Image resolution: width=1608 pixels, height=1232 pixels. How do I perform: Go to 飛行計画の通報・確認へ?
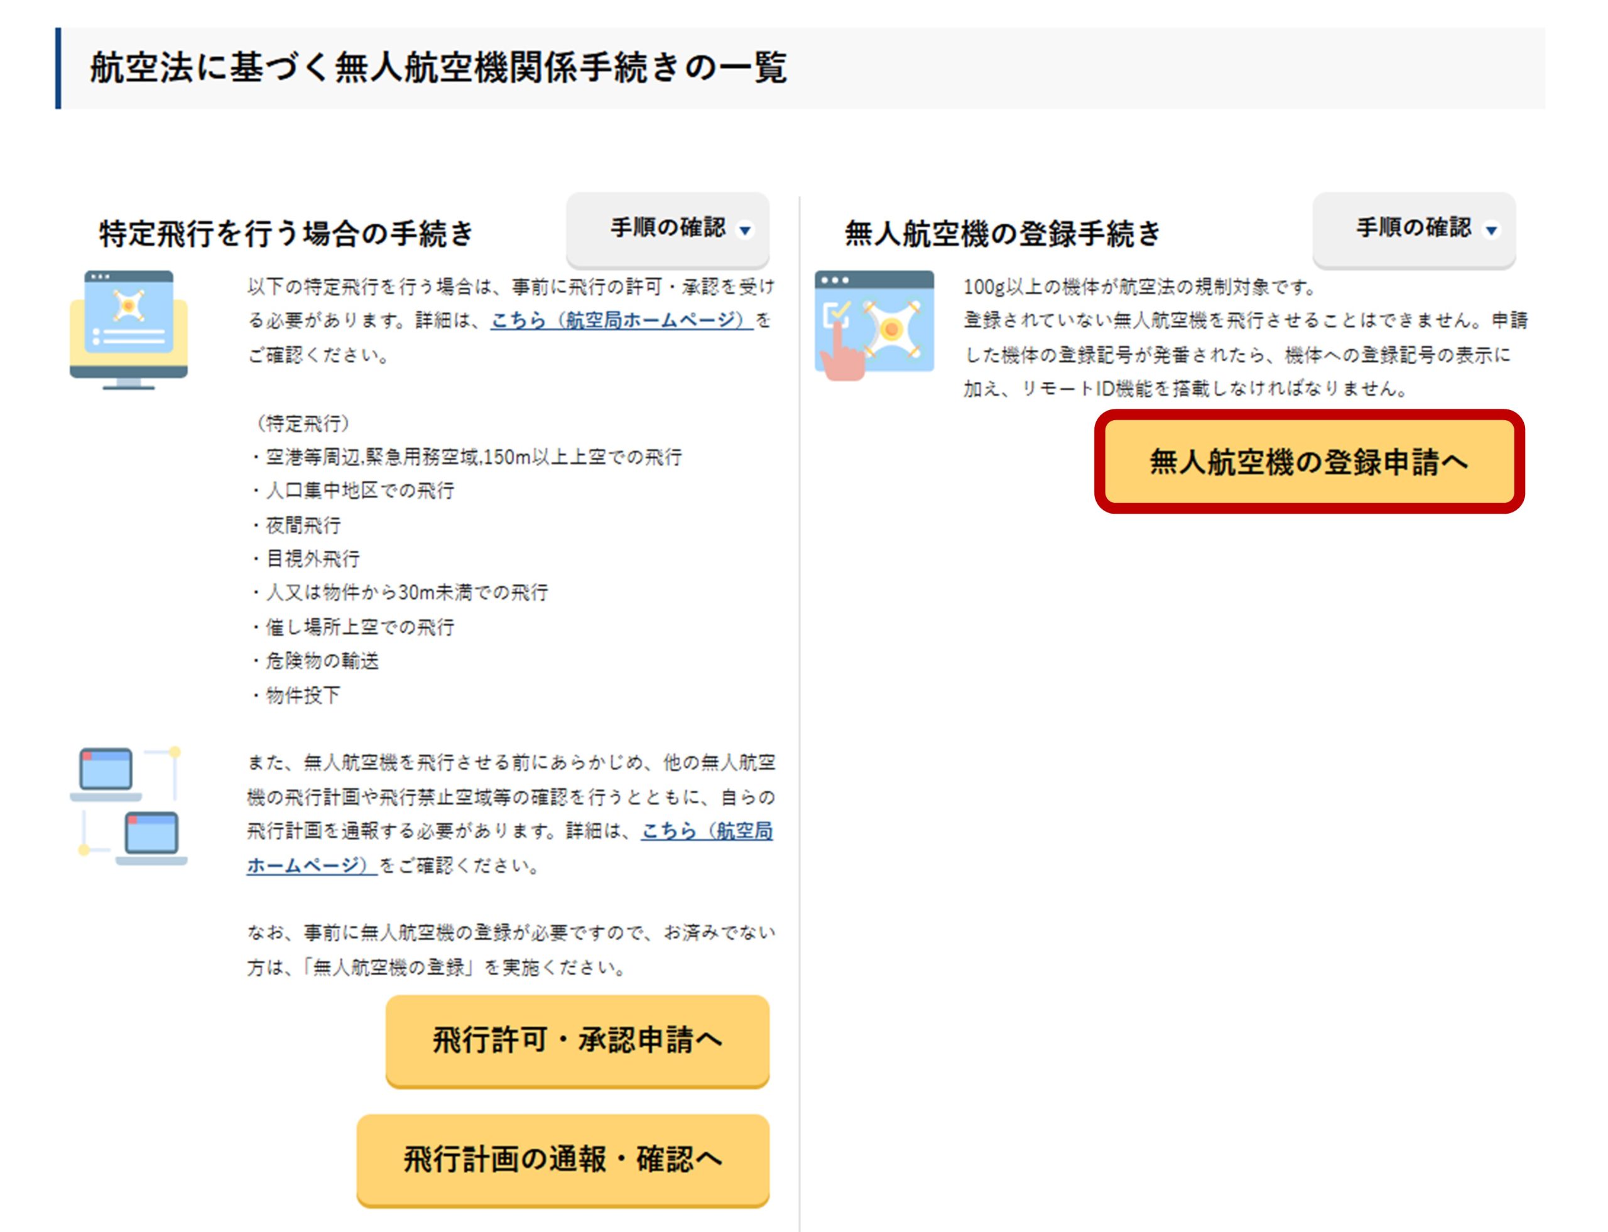(562, 1159)
